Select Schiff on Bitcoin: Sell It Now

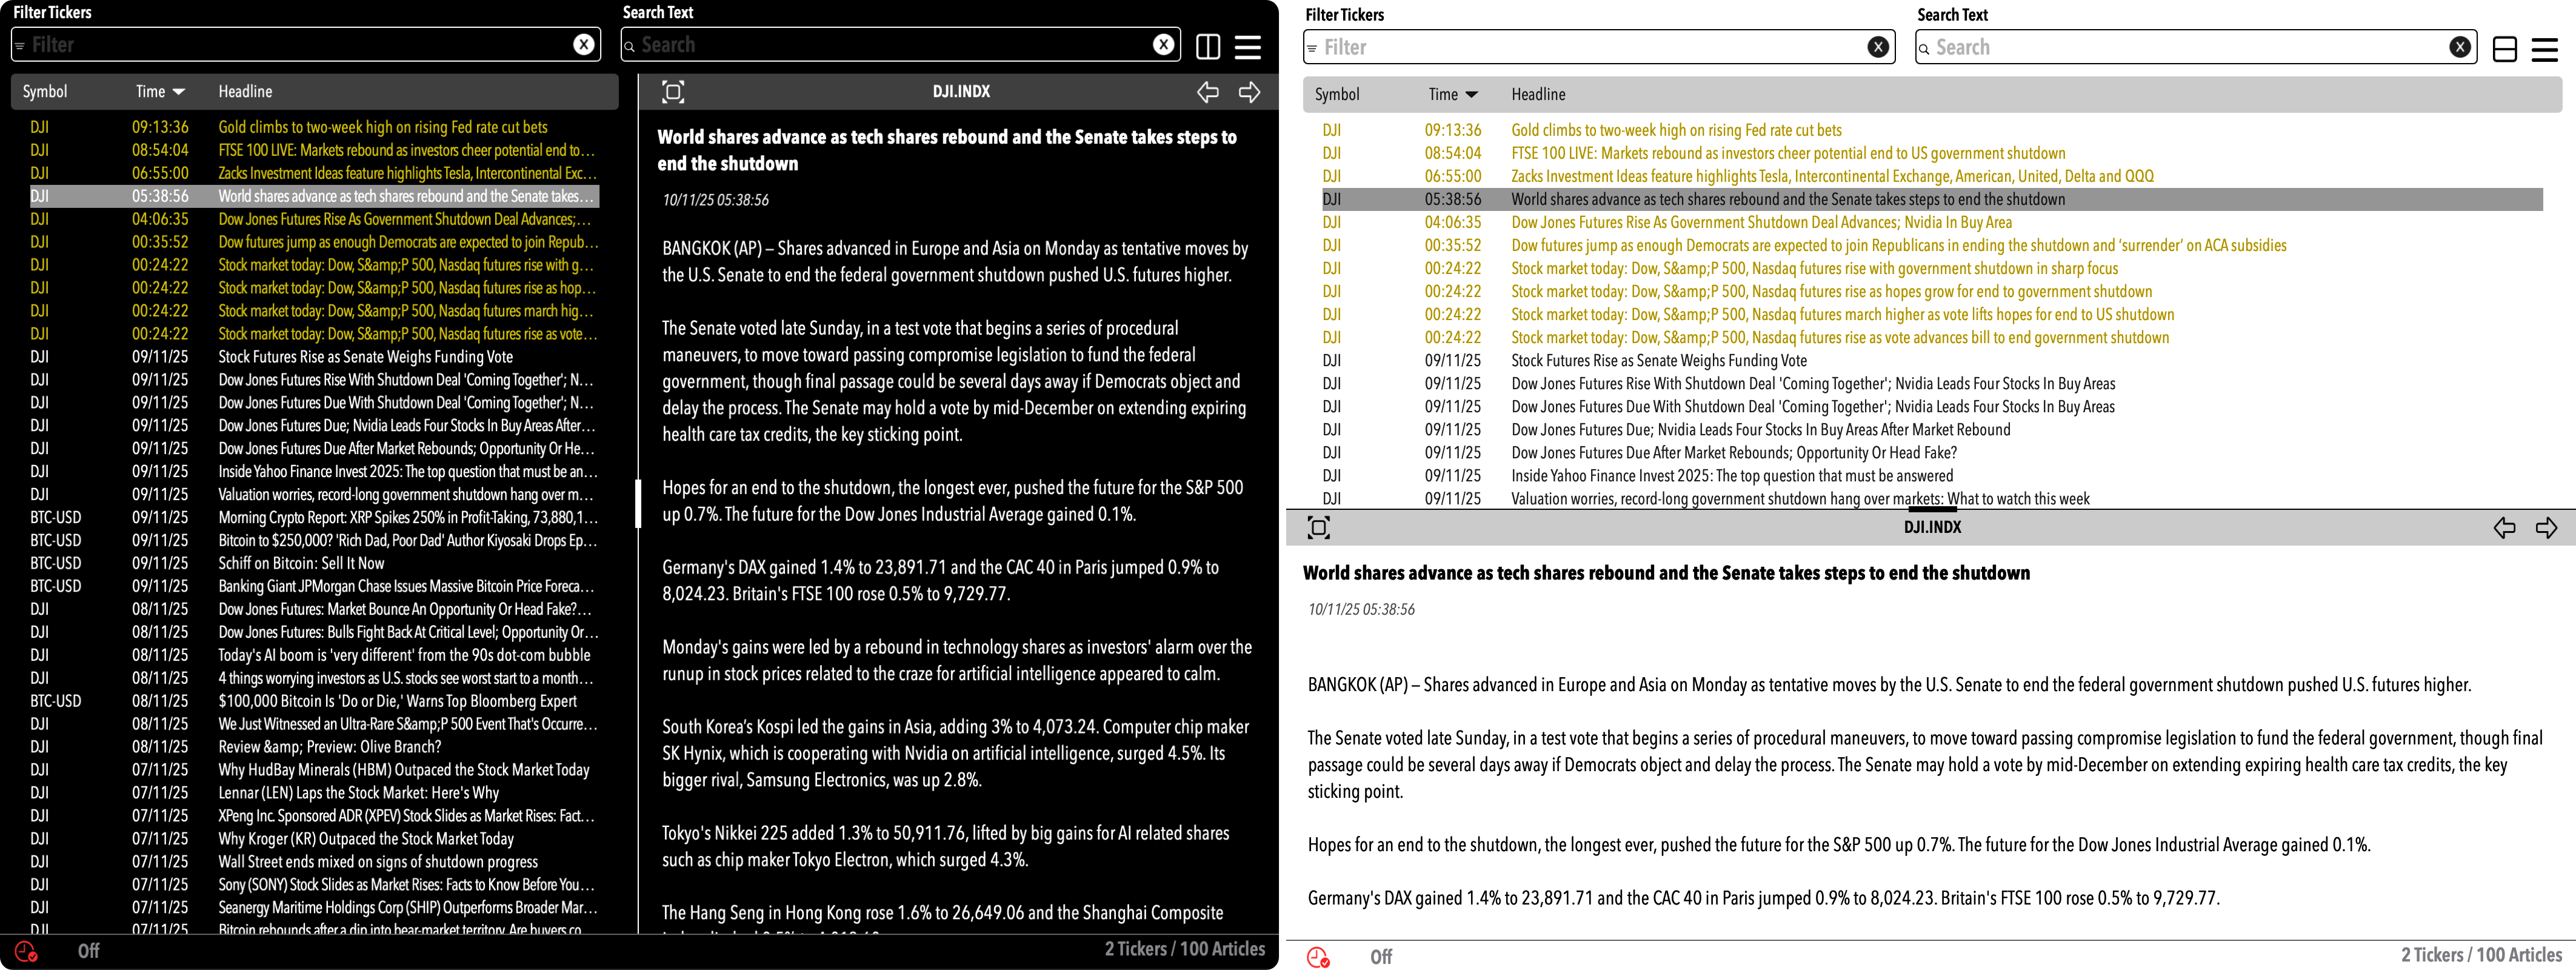(301, 563)
